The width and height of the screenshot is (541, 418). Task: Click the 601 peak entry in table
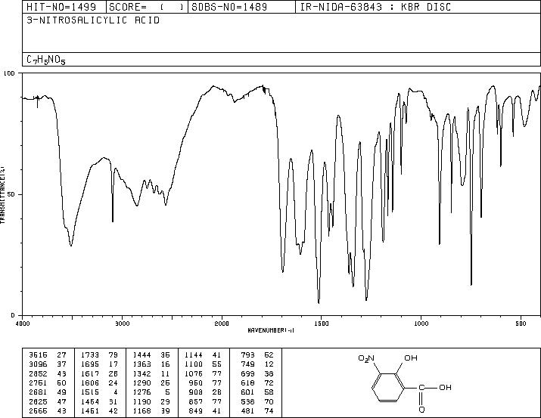257,392
